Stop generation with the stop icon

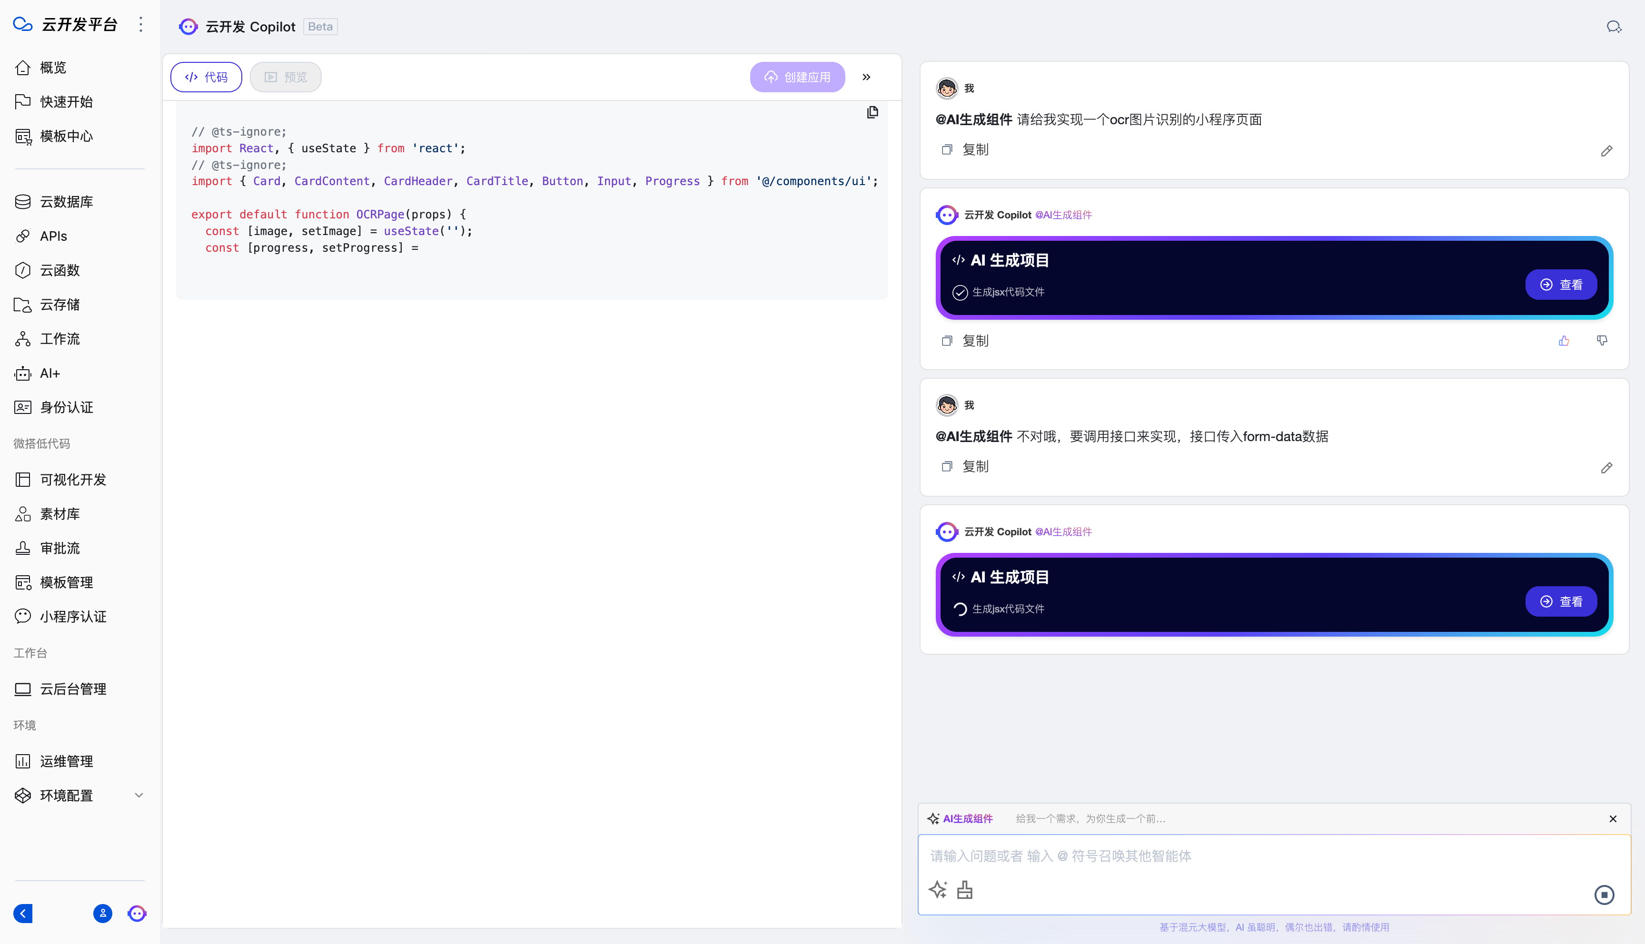tap(1604, 895)
